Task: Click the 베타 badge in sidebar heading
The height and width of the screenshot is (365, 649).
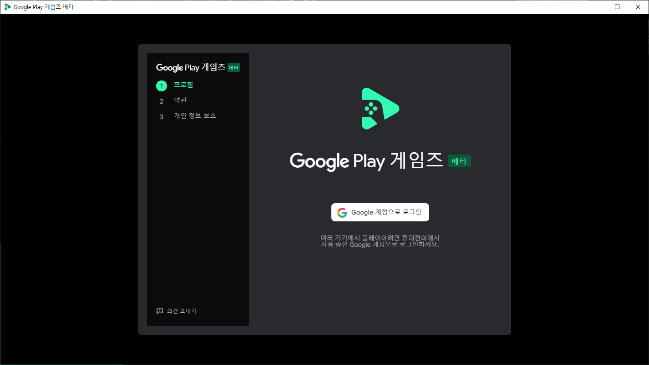Action: 233,68
